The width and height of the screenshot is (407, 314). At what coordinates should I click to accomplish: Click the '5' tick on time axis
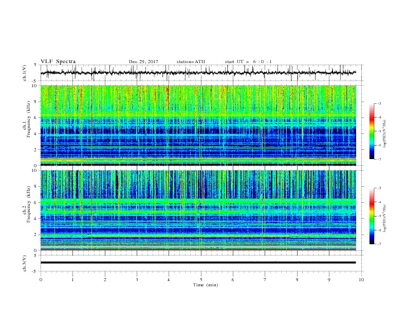tap(201, 280)
